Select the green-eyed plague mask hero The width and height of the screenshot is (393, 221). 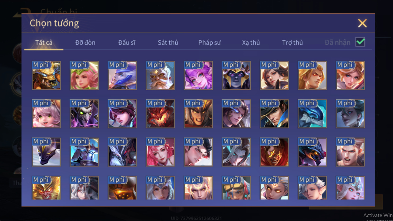coord(84,114)
